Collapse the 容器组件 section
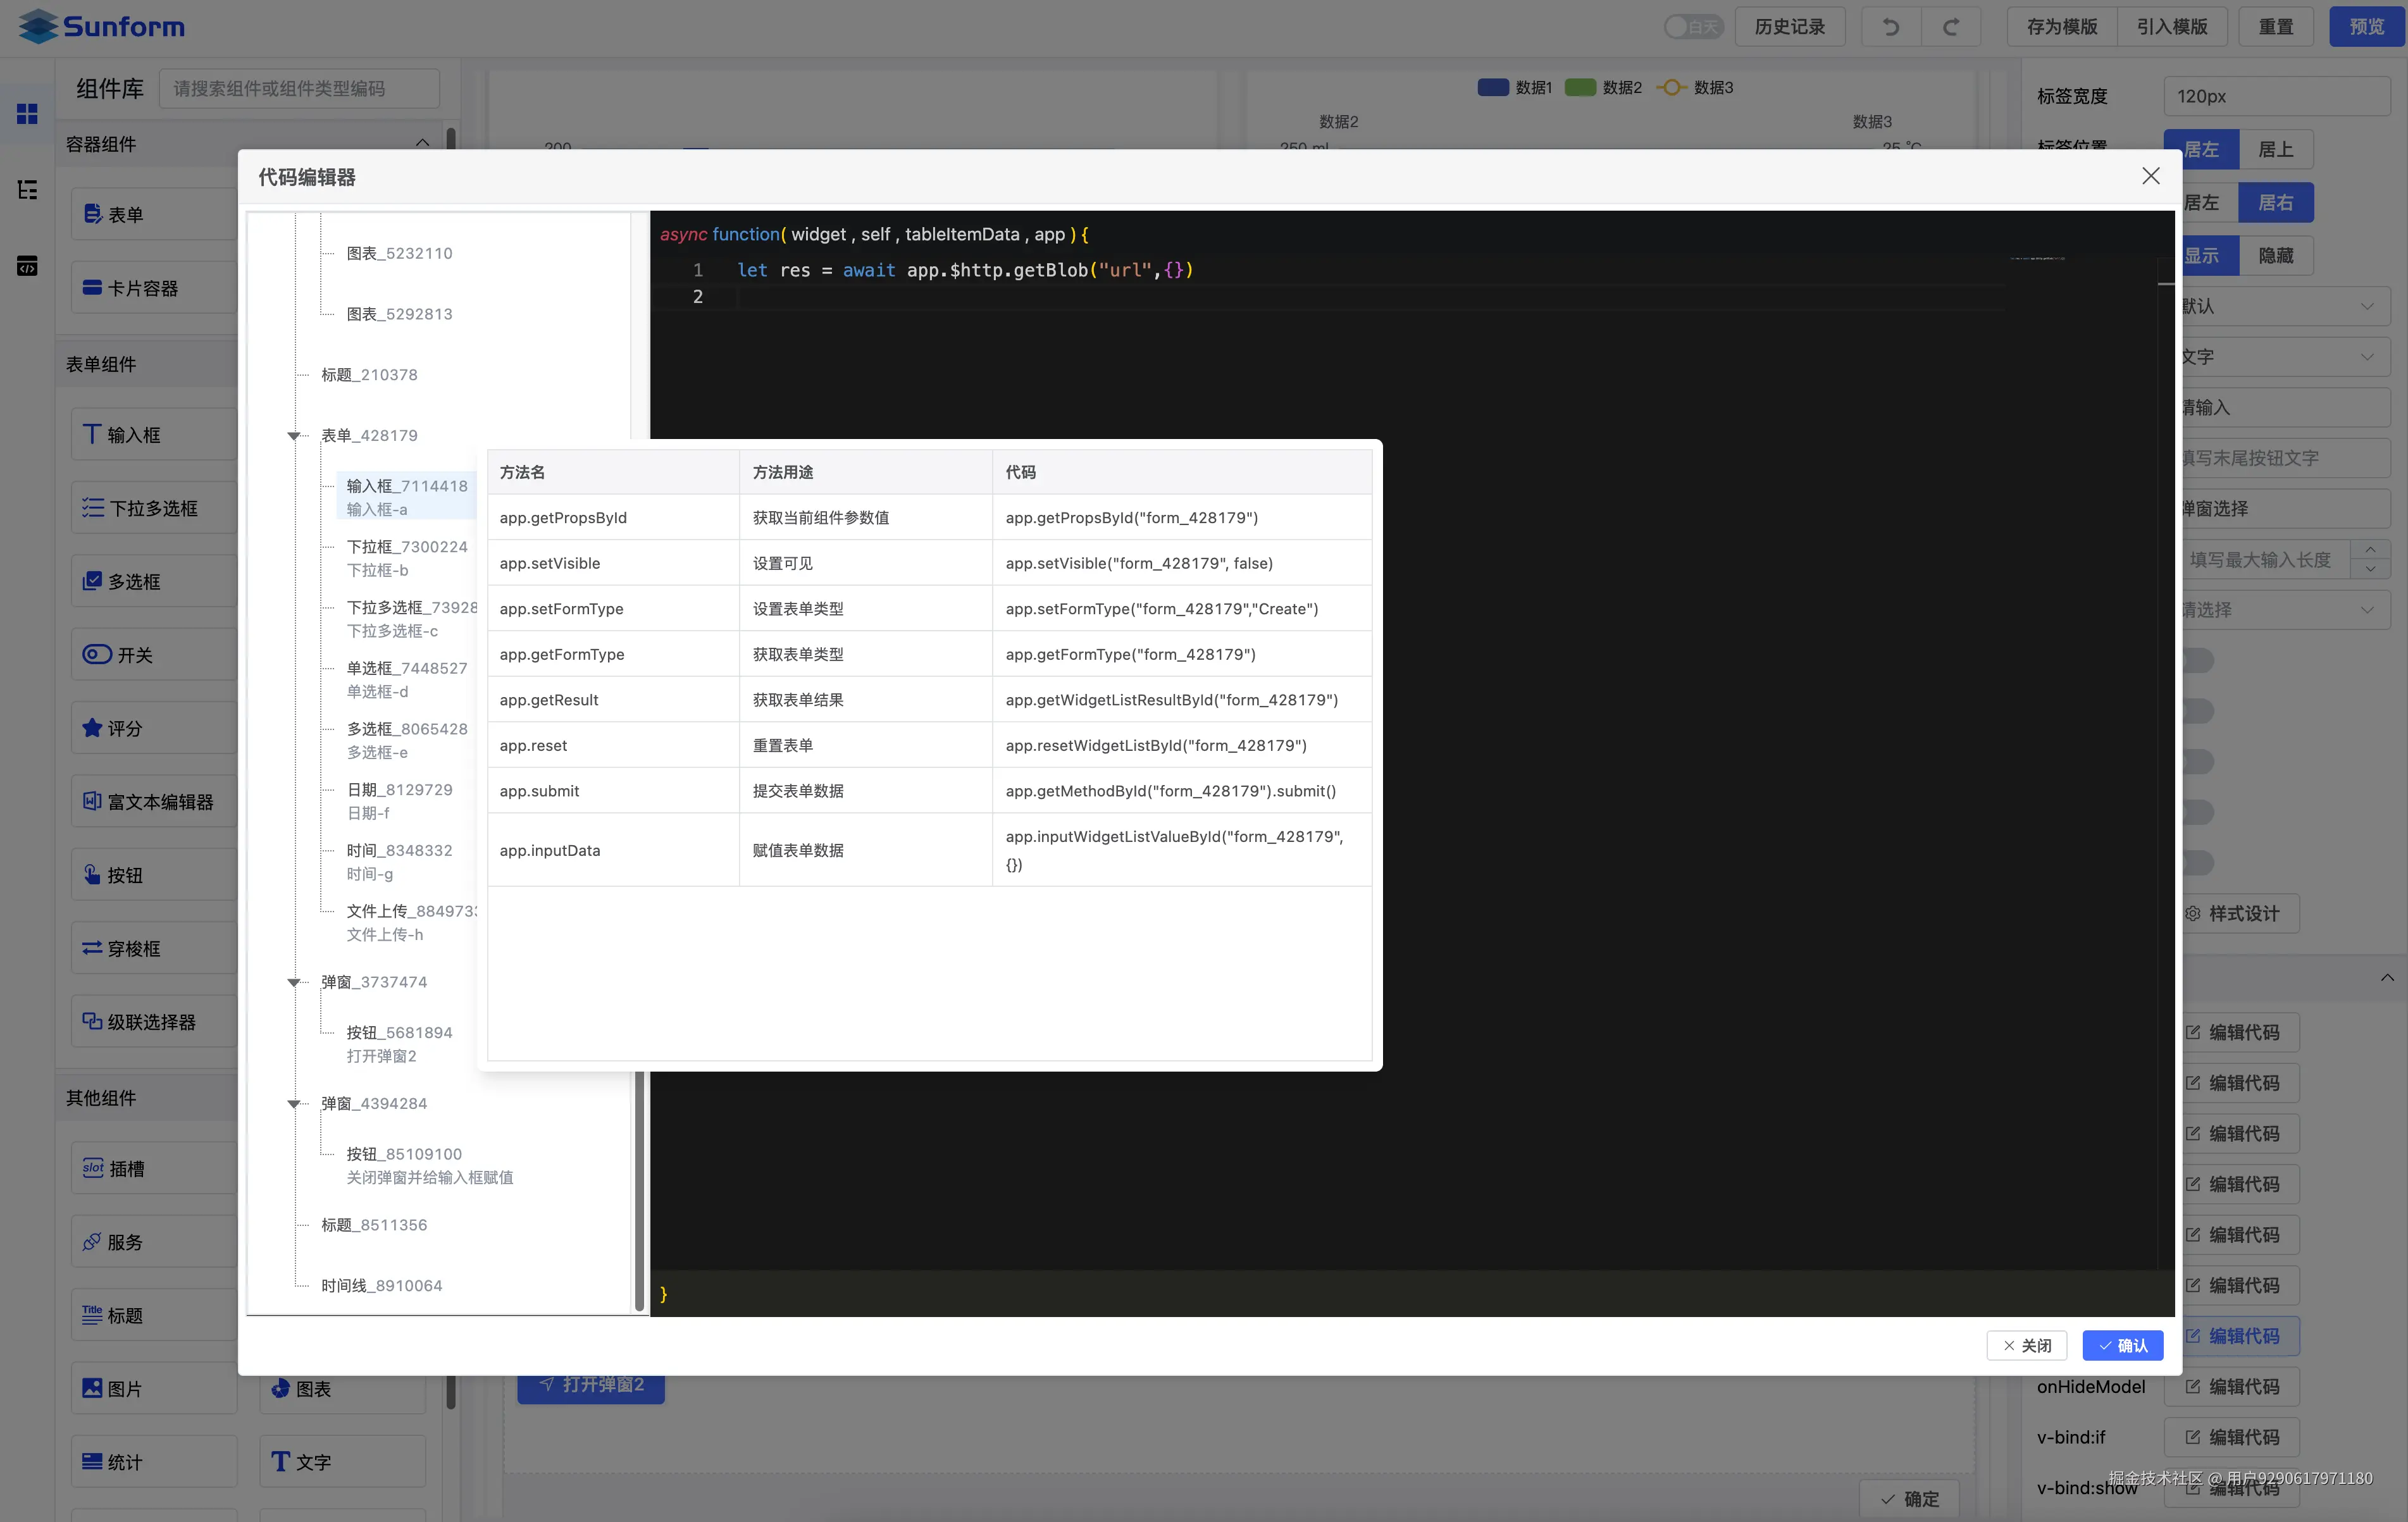 pos(421,143)
